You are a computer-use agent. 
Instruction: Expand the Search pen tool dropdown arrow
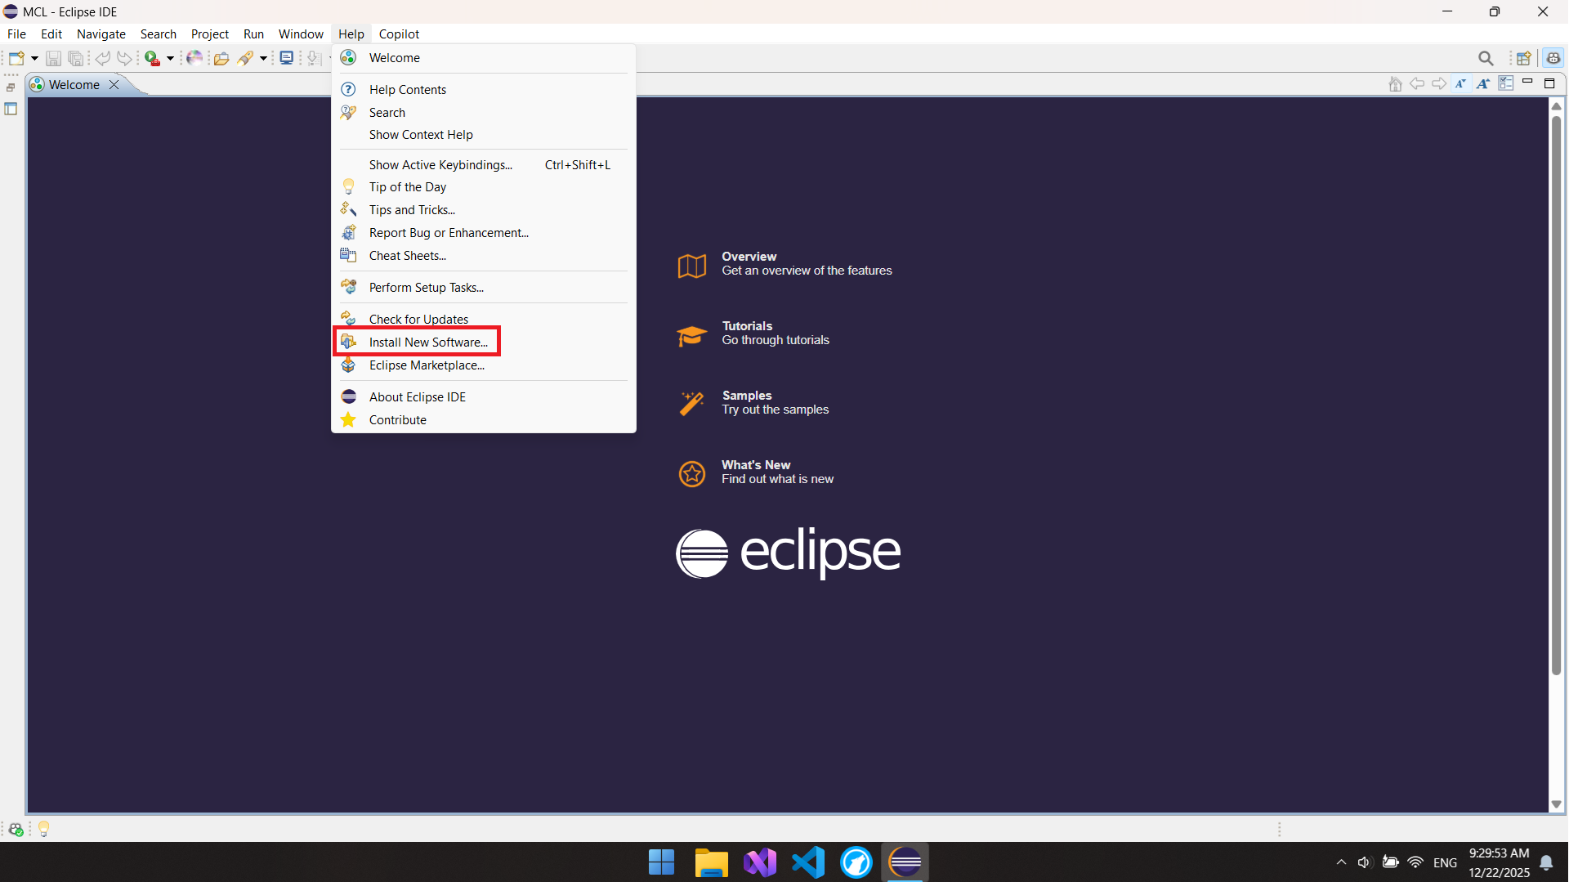coord(263,58)
